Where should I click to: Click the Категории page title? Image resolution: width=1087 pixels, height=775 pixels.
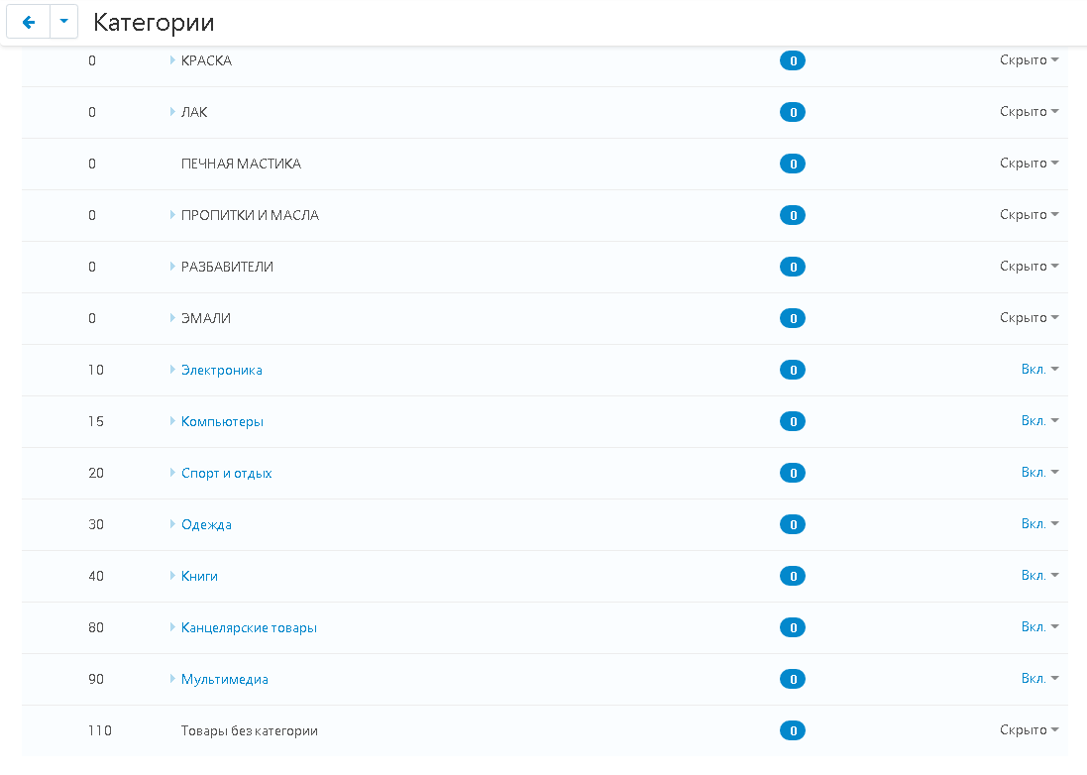(x=154, y=23)
